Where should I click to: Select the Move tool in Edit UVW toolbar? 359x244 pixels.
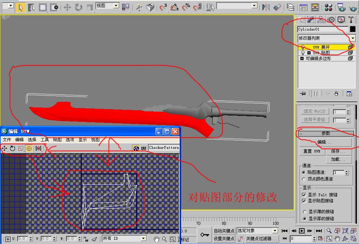4,149
